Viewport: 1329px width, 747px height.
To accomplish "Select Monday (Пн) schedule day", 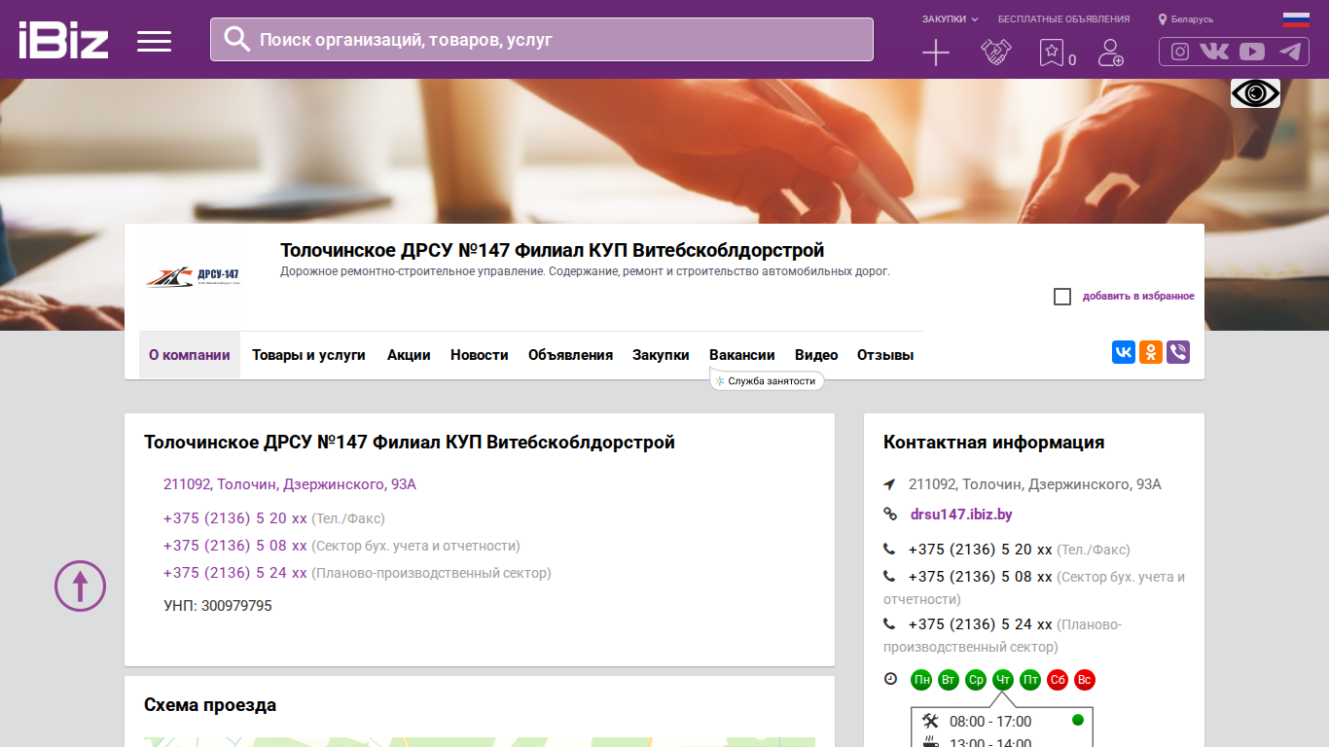I will pos(921,680).
